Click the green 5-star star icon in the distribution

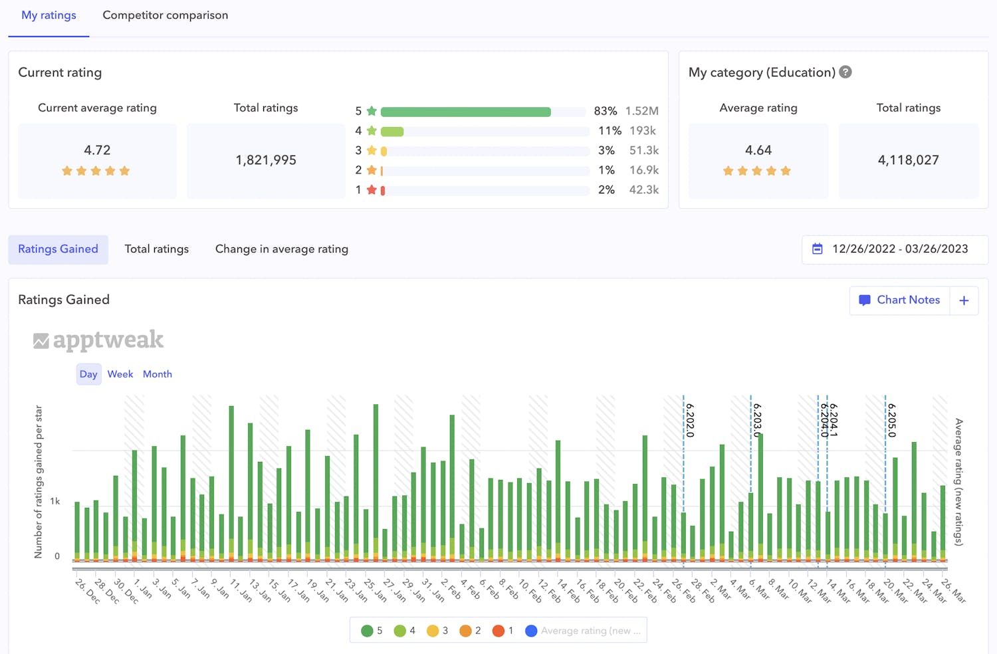coord(372,111)
